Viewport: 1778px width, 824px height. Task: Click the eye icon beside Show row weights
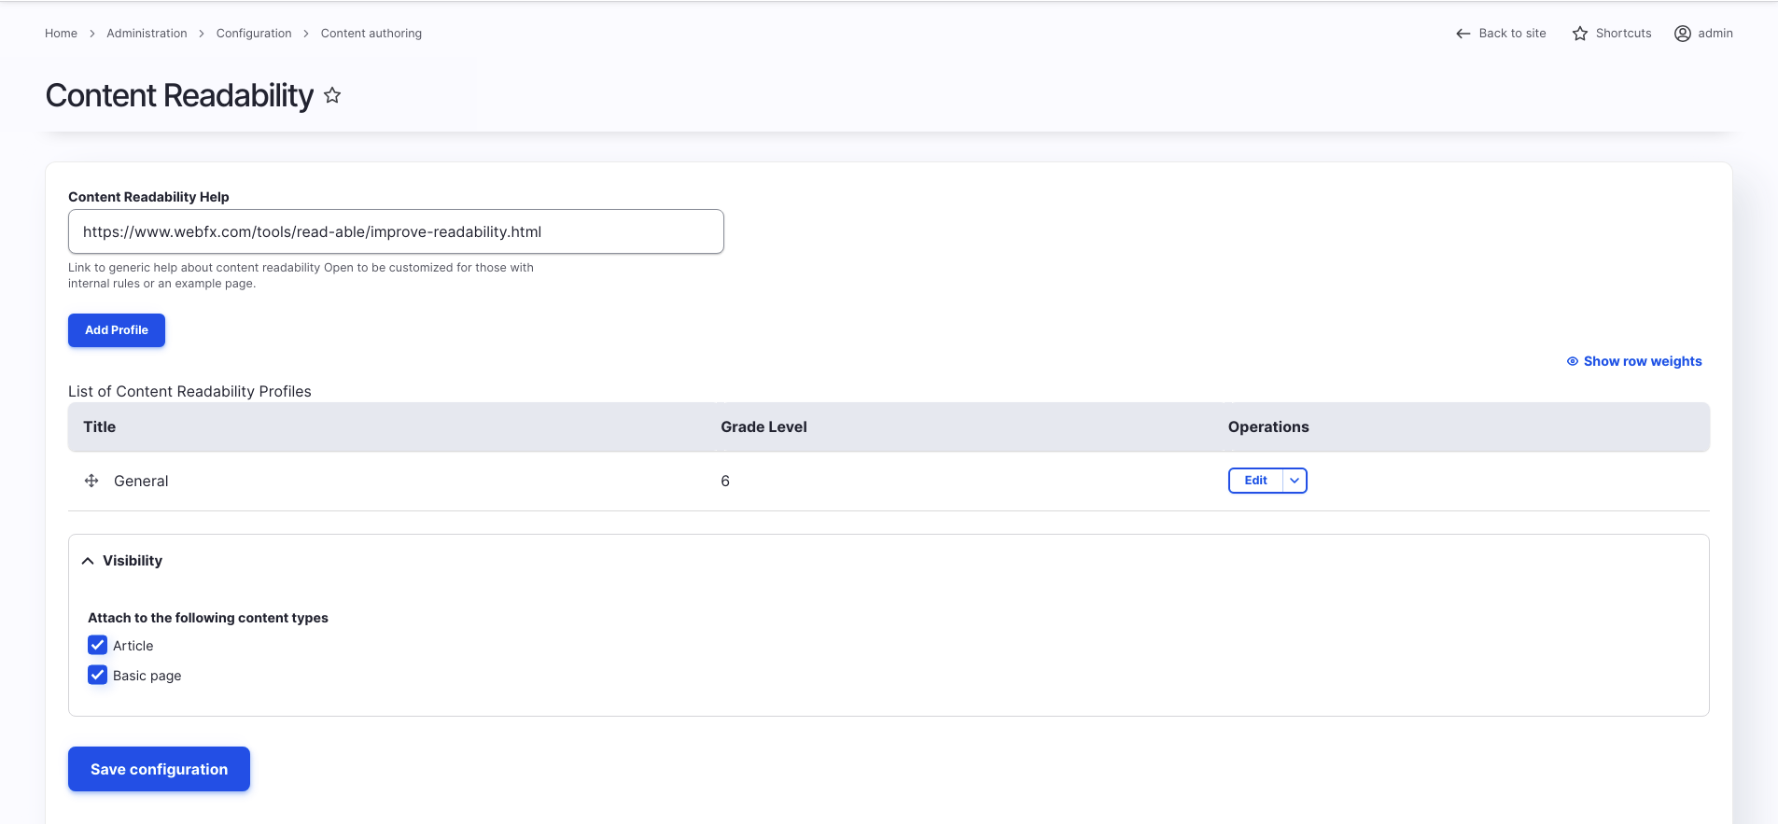[1572, 361]
